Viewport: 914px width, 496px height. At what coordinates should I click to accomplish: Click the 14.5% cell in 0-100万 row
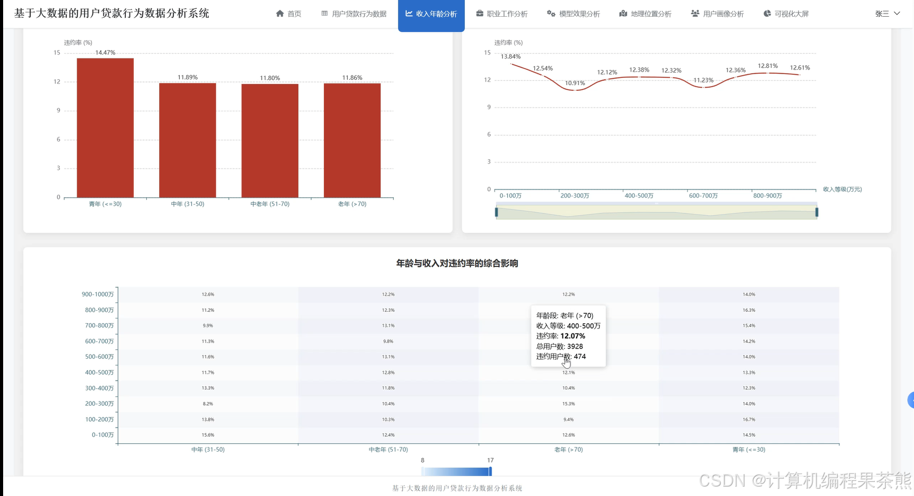pyautogui.click(x=749, y=435)
